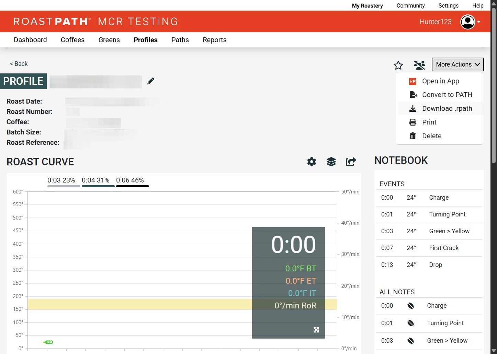Open Settings in top bar
This screenshot has width=497, height=354.
(448, 5)
